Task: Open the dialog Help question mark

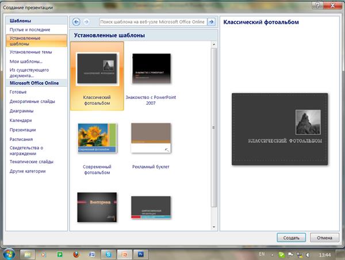Action: click(318, 5)
